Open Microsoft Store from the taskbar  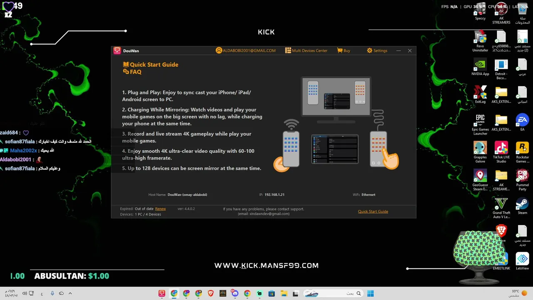click(271, 293)
